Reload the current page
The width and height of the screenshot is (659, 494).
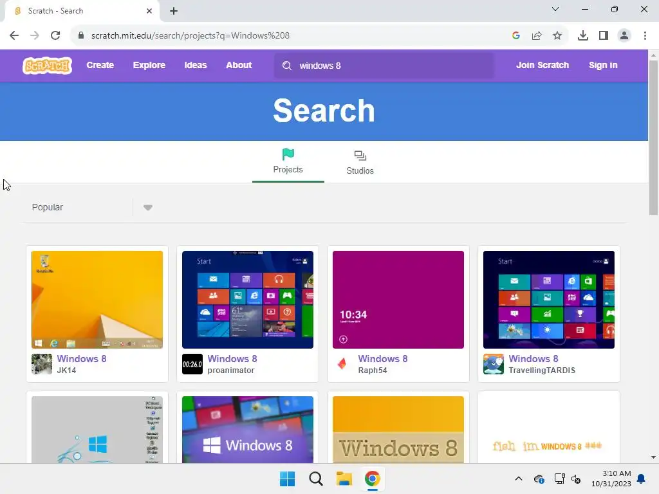(55, 35)
